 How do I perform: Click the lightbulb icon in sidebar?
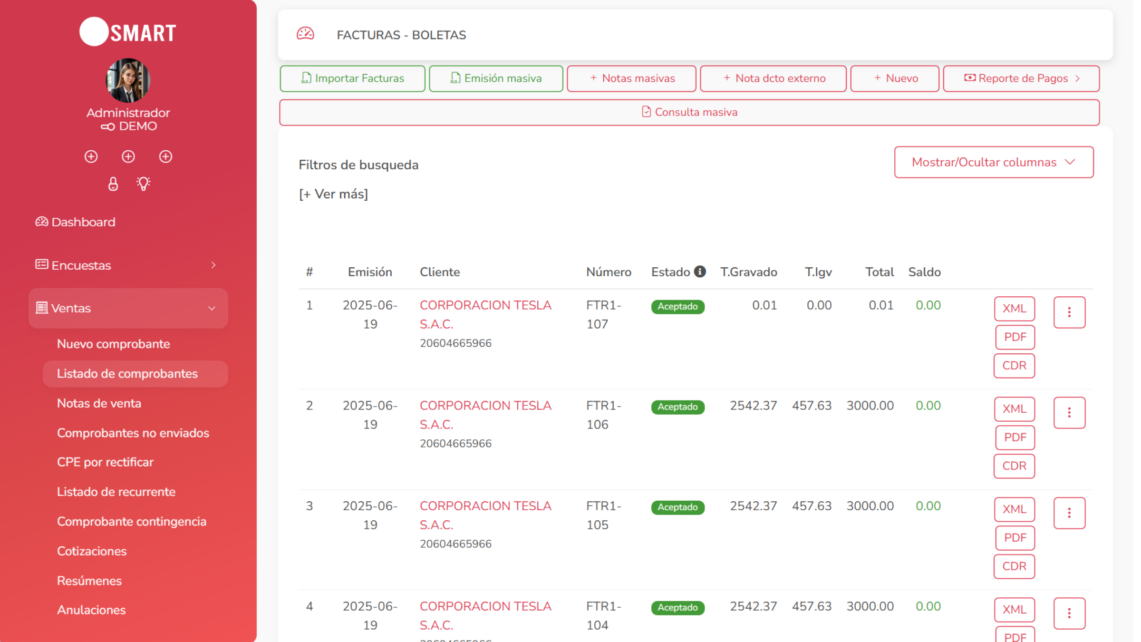pyautogui.click(x=143, y=184)
